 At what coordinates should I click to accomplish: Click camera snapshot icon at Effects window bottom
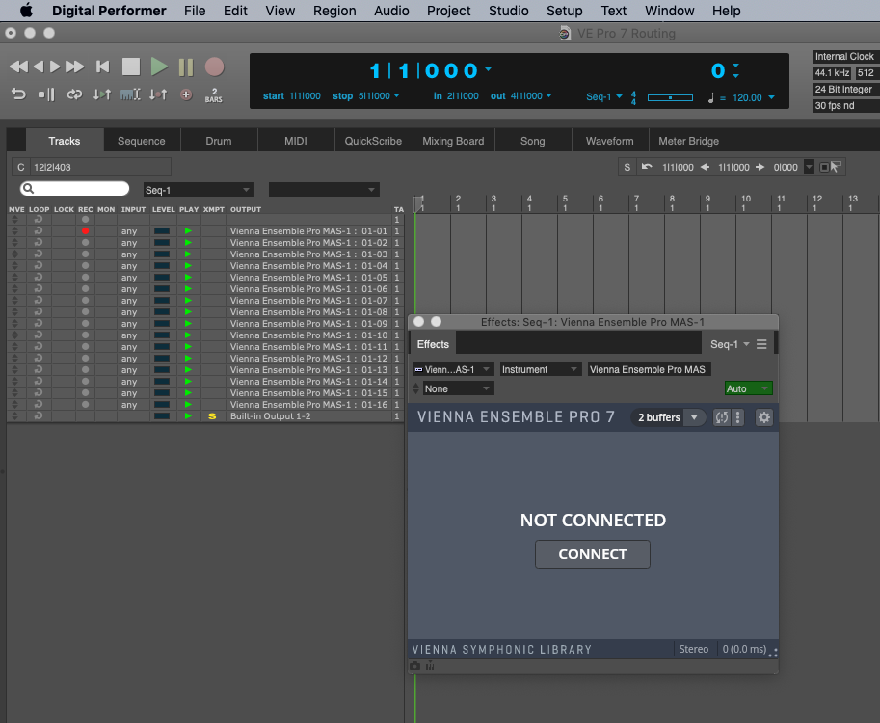tap(414, 666)
